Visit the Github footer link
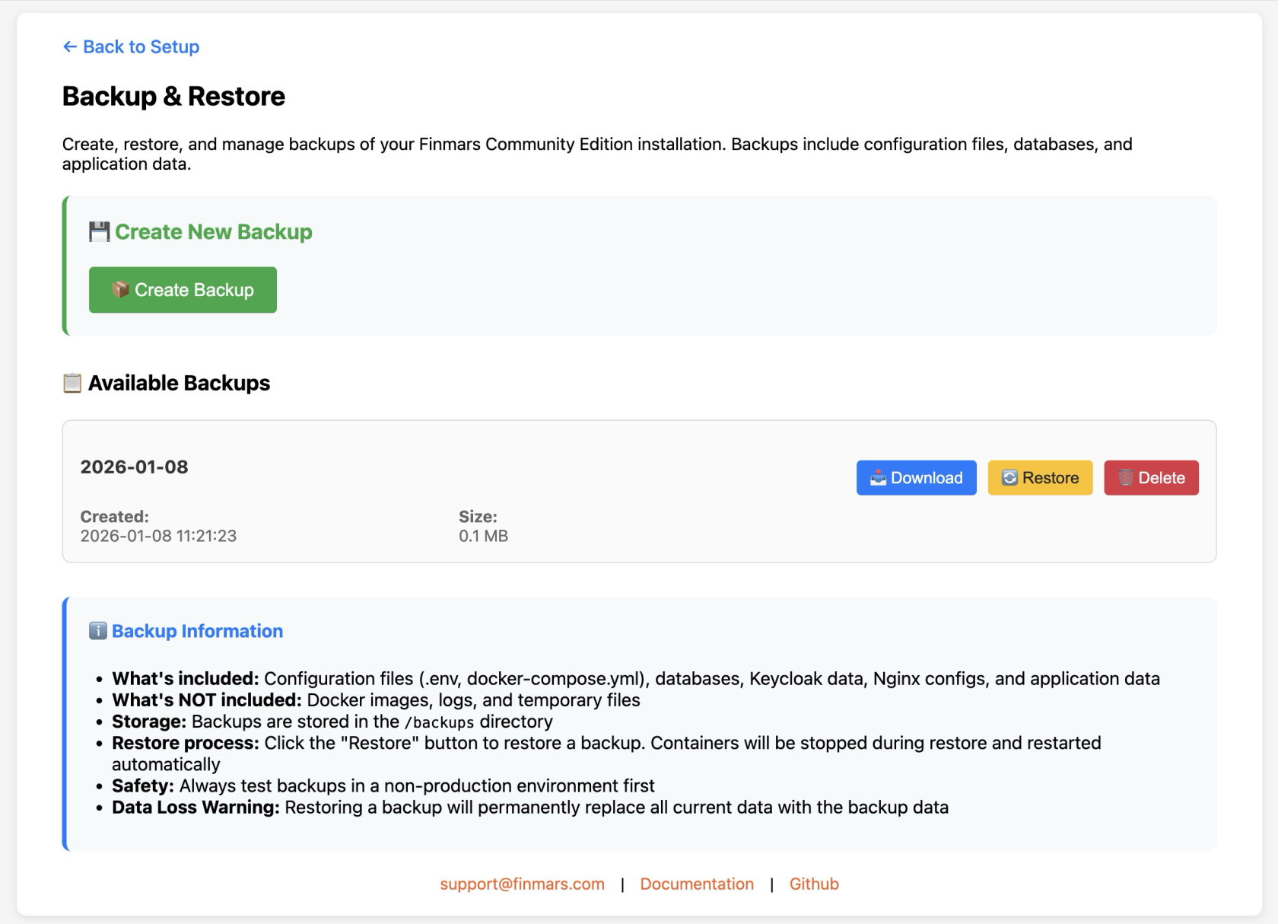The height and width of the screenshot is (924, 1278). (814, 884)
